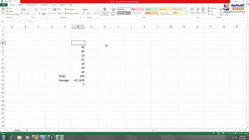Click the Copy command
Screen dimensions: 249x140
tap(9, 11)
